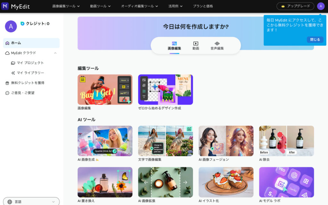This screenshot has height=205, width=328.
Task: Switch to the 音声編集 audio tab
Action: (217, 46)
